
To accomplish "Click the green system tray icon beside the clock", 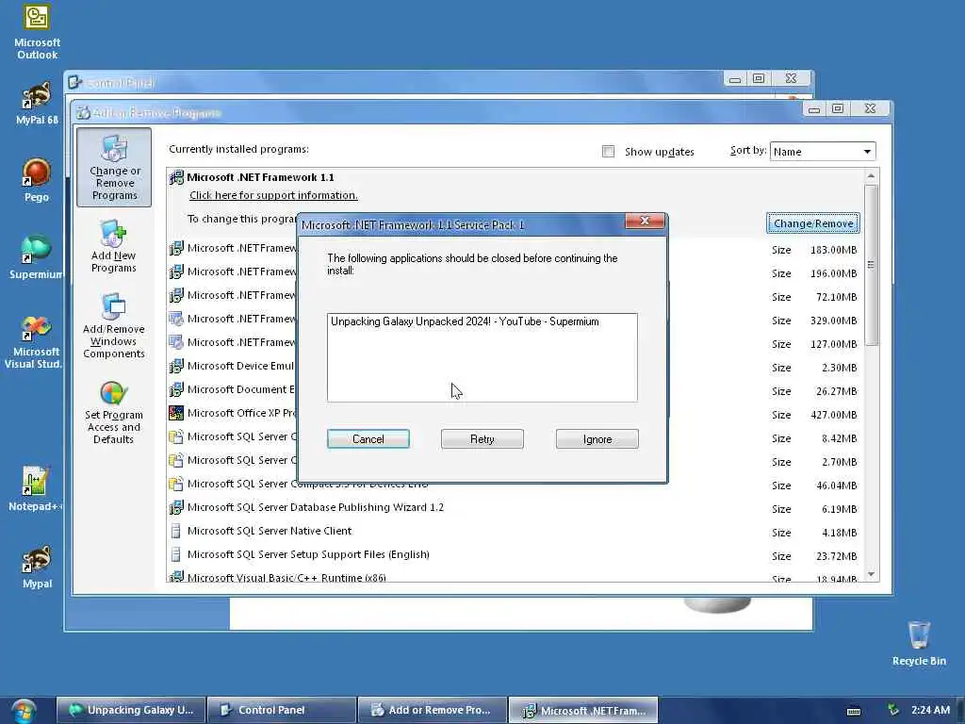I will pos(893,710).
